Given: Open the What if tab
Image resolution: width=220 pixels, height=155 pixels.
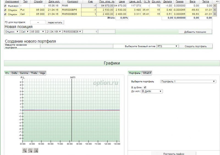Looking at the screenshot, I should pos(147,73).
